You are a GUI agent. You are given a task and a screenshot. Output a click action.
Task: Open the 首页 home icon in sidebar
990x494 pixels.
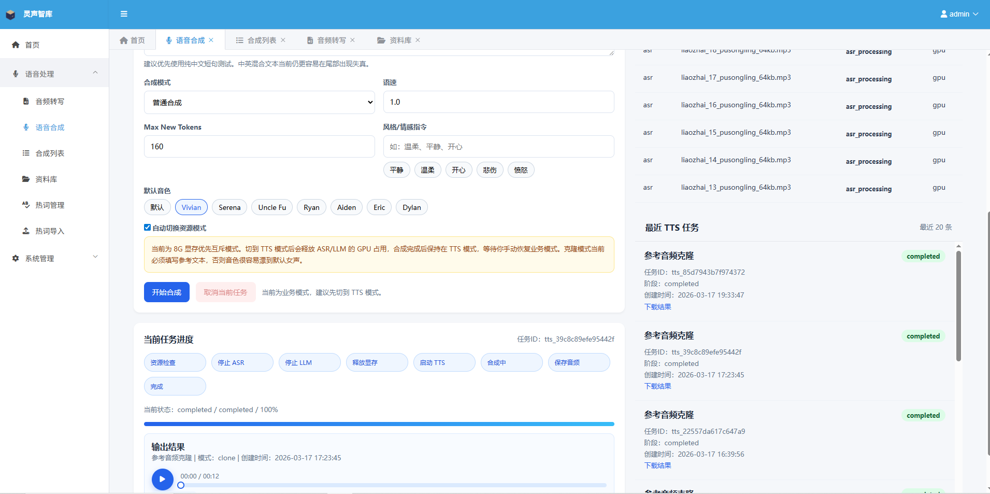click(x=15, y=45)
